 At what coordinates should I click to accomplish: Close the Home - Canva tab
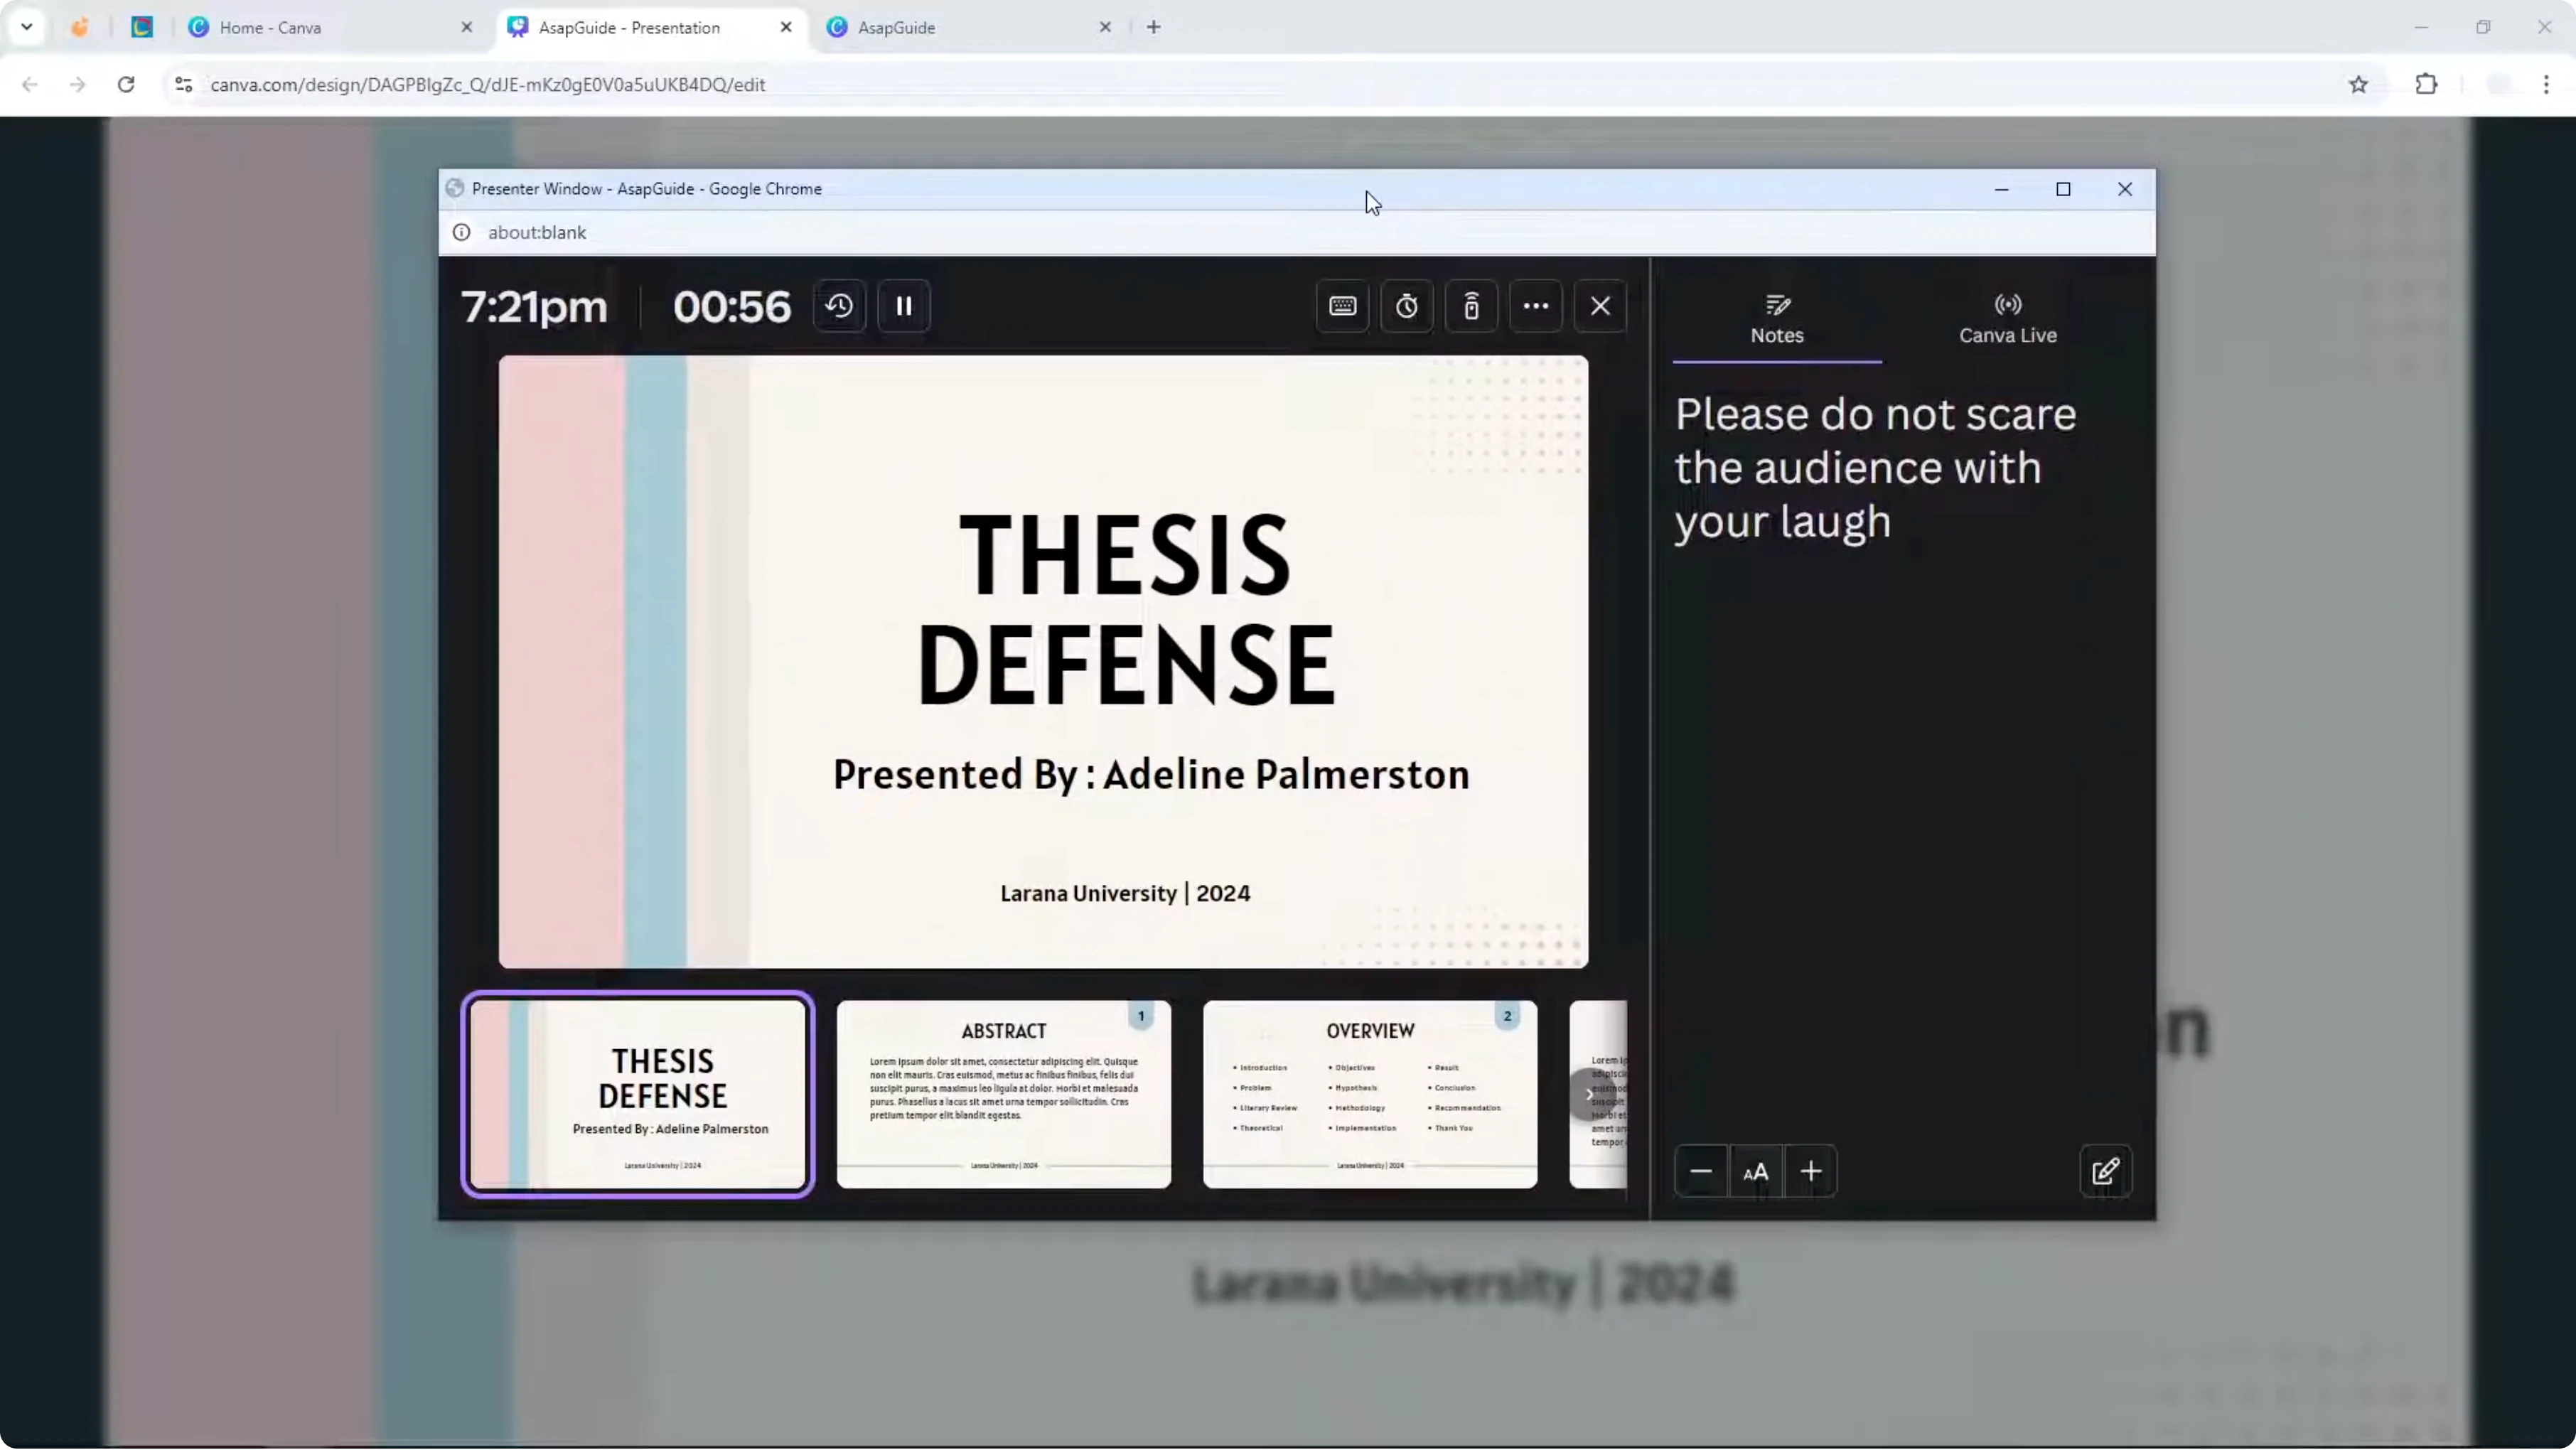point(467,28)
